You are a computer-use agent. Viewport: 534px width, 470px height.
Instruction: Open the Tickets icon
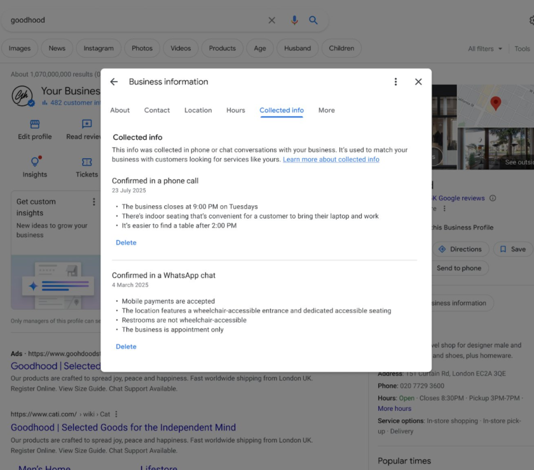coord(87,162)
